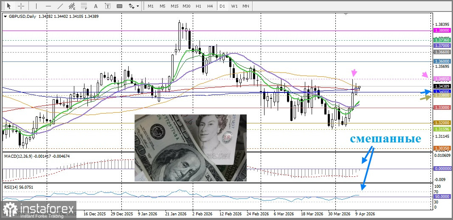
Task: Click the 1.34000 price level tag
Action: pos(442,92)
